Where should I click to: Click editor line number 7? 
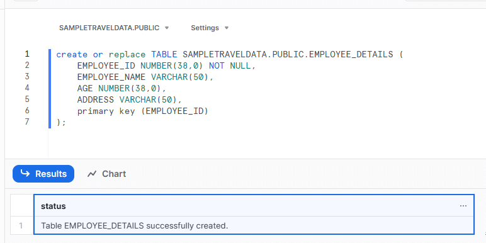point(27,121)
